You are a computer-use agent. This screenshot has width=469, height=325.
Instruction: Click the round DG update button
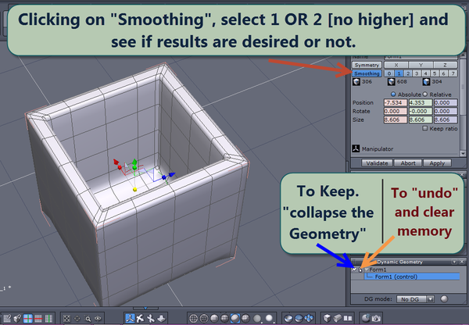(444, 299)
